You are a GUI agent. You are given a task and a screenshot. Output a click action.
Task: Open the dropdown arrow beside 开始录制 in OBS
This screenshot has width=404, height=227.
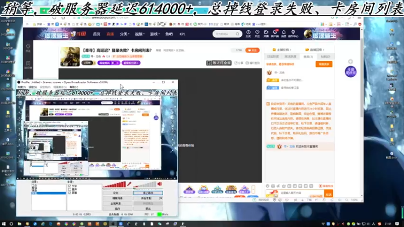tap(161, 198)
